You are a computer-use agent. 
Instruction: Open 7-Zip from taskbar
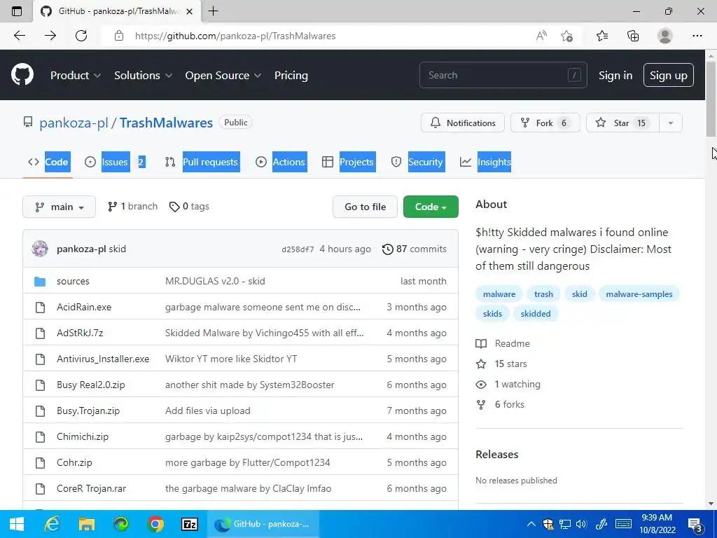click(x=189, y=524)
